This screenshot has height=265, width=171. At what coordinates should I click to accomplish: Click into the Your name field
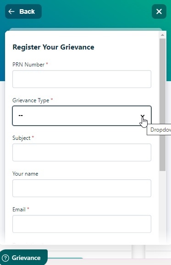point(82,188)
